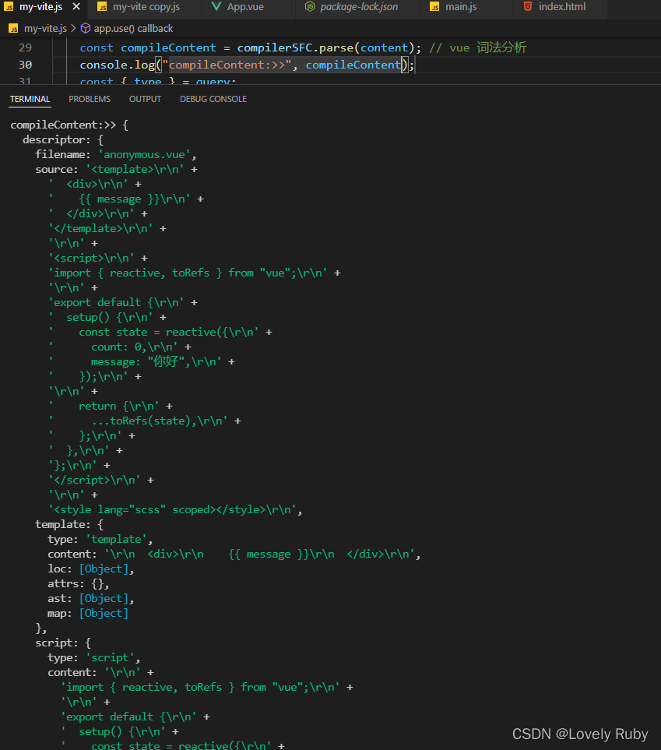
Task: Switch to the OUTPUT panel tab
Action: [145, 99]
